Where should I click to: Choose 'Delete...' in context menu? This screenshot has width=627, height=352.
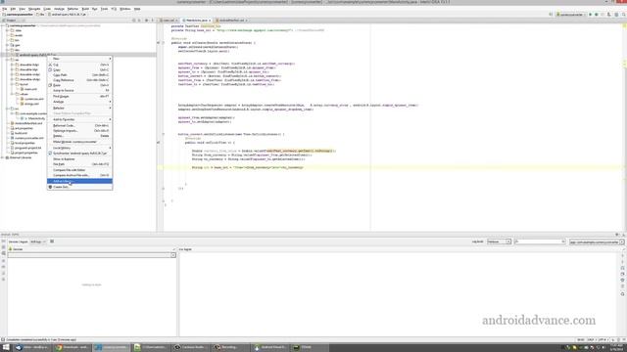pos(79,136)
